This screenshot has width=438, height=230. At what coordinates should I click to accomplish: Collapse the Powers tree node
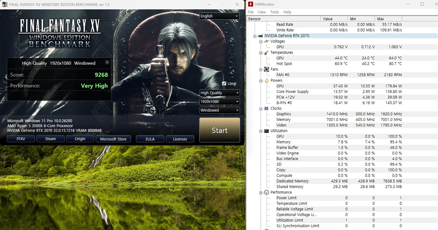coord(261,81)
